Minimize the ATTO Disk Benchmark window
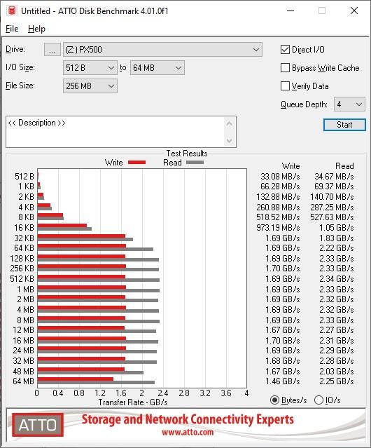 tap(290, 11)
